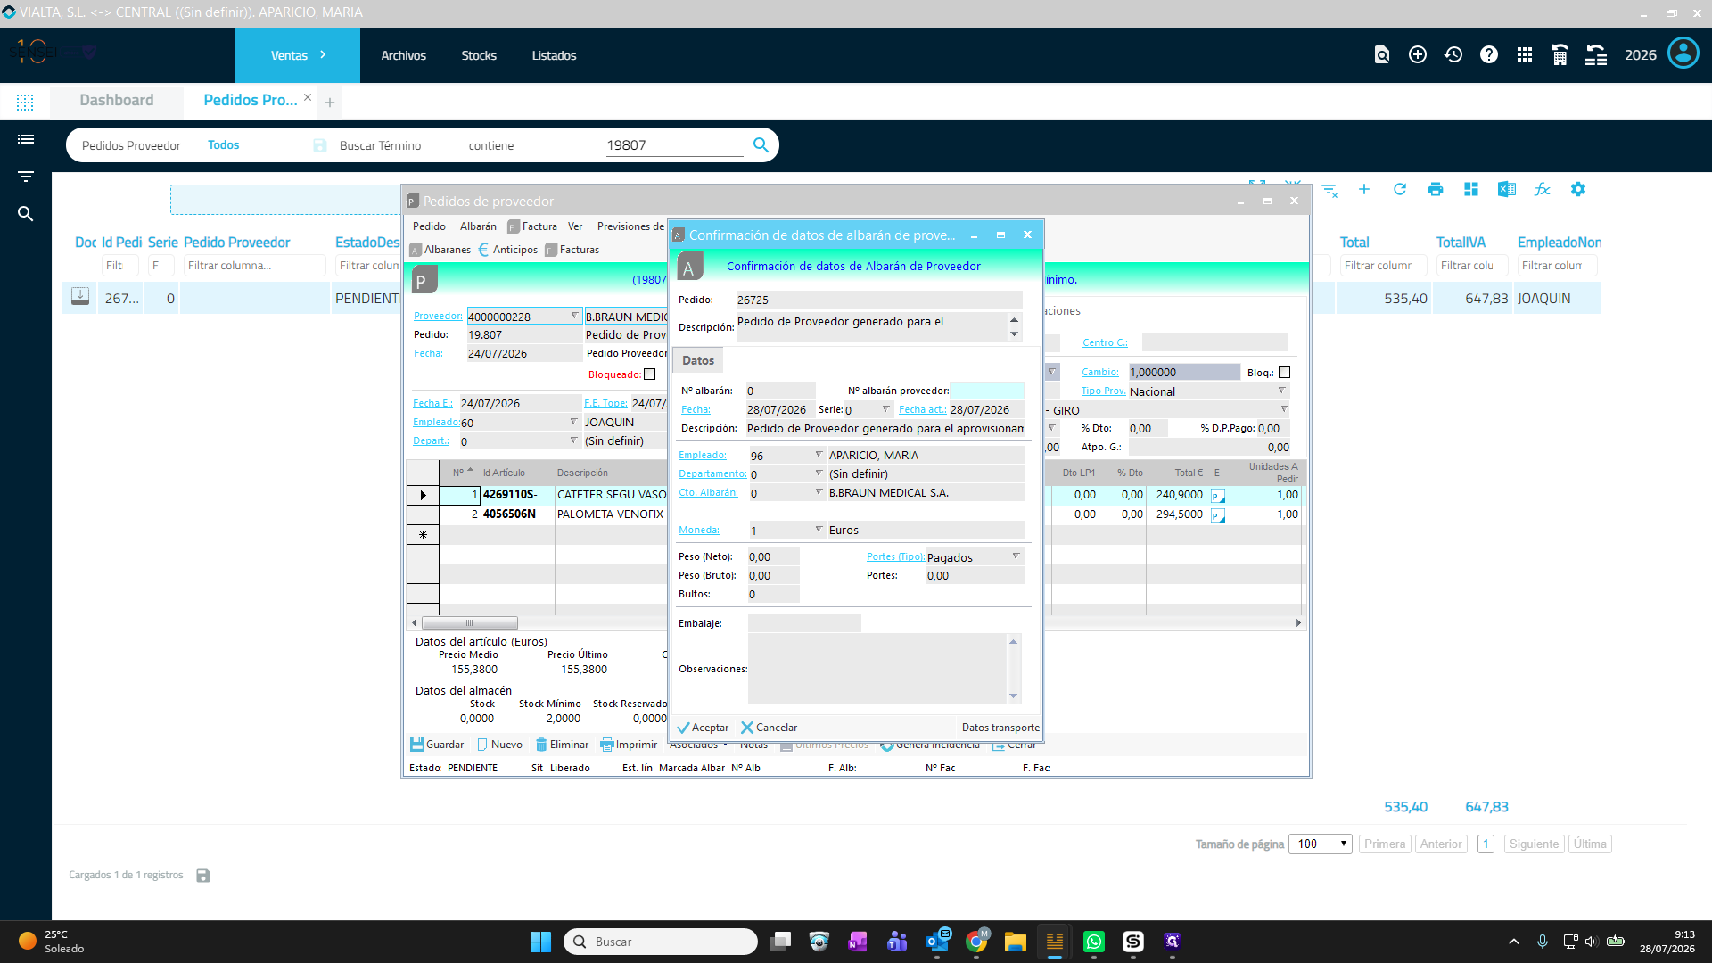
Task: Open the Stocks menu
Action: (x=479, y=55)
